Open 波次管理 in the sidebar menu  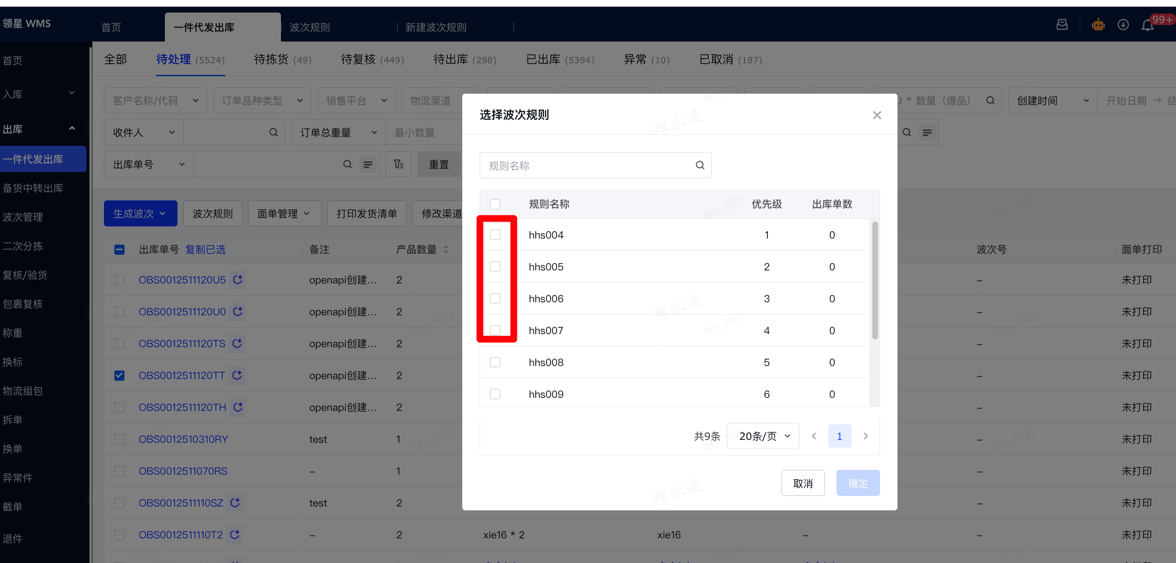click(23, 217)
